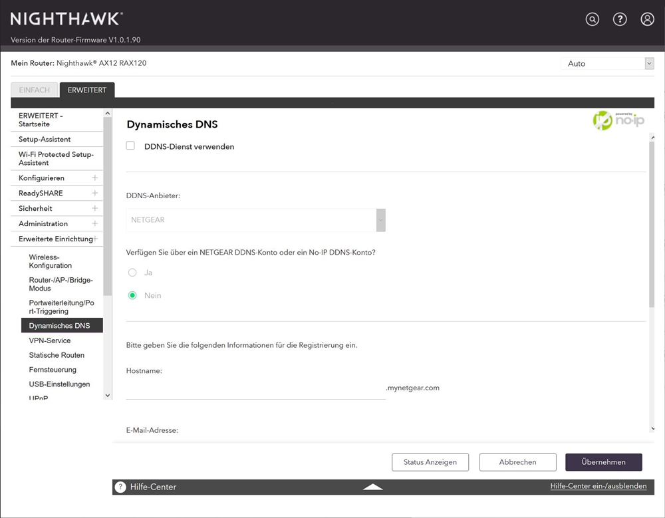Viewport: 665px width, 518px height.
Task: Click the search magnifier icon in header
Action: point(592,19)
